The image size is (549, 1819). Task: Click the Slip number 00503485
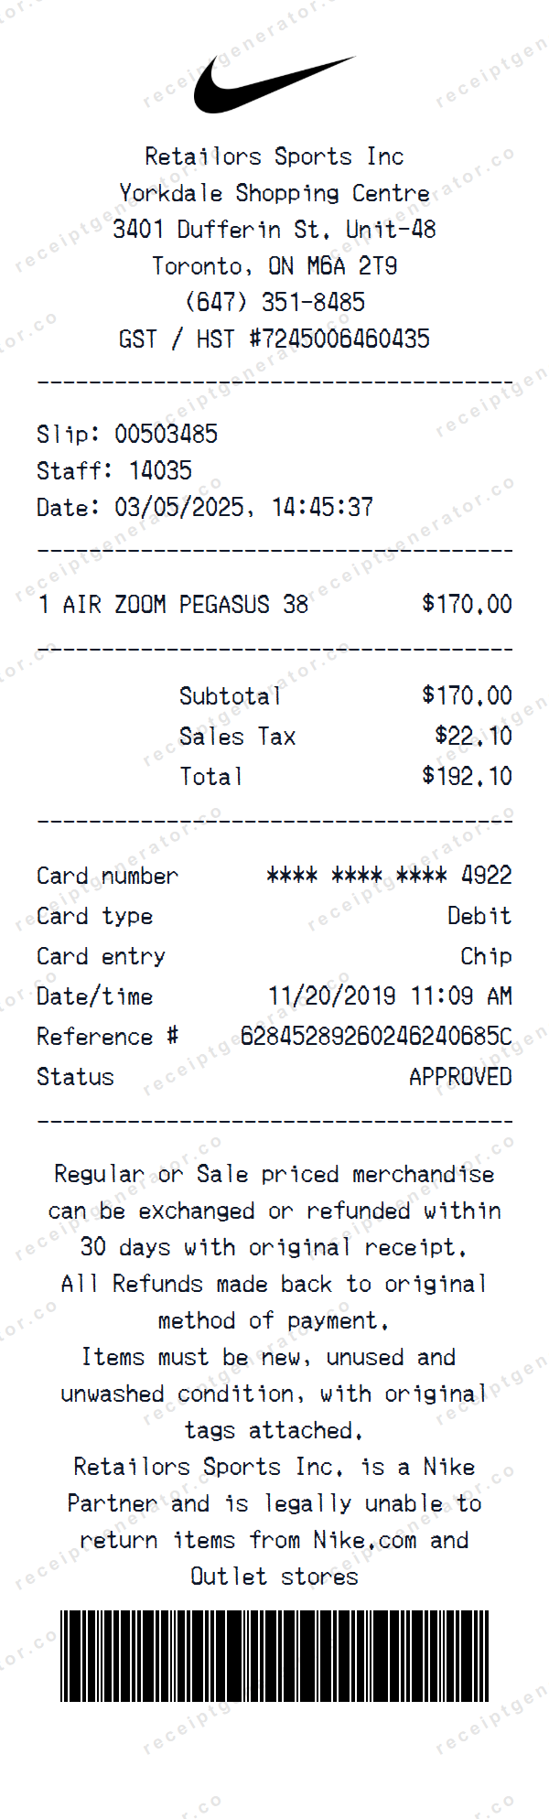click(166, 434)
